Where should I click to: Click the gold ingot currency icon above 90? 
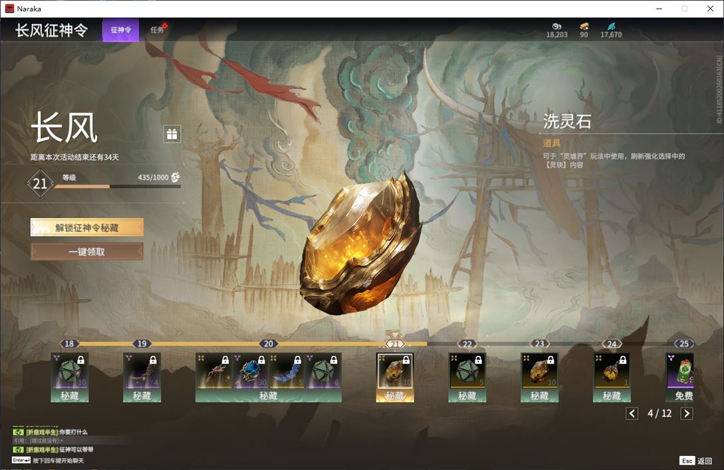point(584,27)
